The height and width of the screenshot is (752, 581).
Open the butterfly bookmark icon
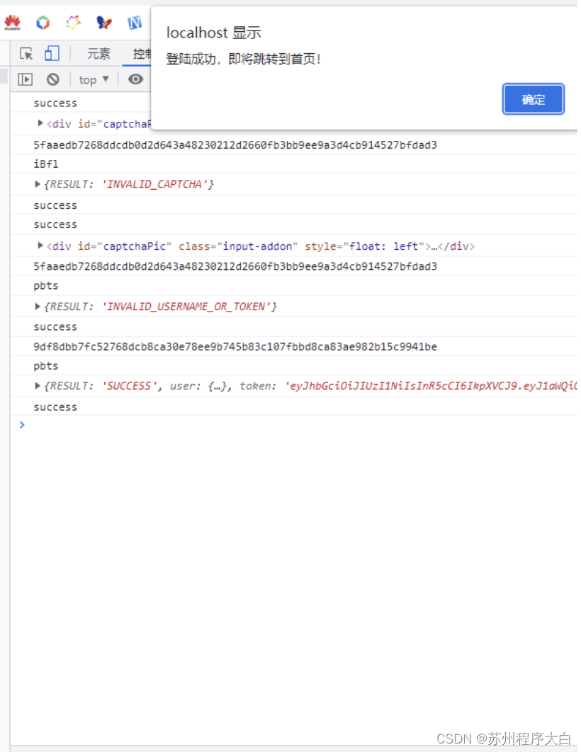tap(104, 23)
